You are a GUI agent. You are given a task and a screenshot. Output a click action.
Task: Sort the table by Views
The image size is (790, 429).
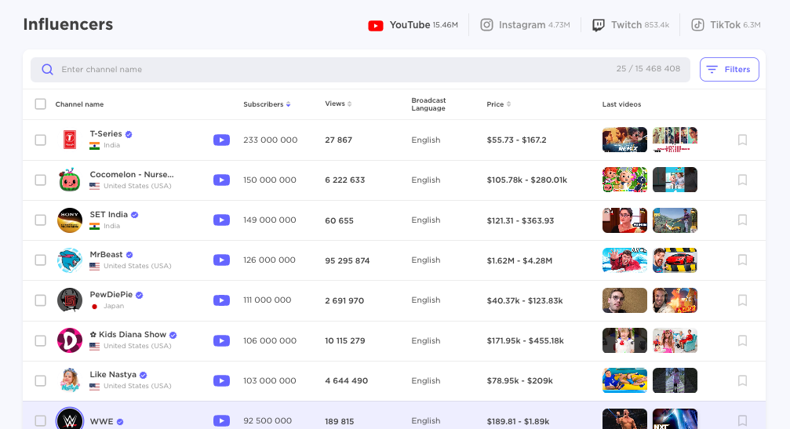pos(338,104)
